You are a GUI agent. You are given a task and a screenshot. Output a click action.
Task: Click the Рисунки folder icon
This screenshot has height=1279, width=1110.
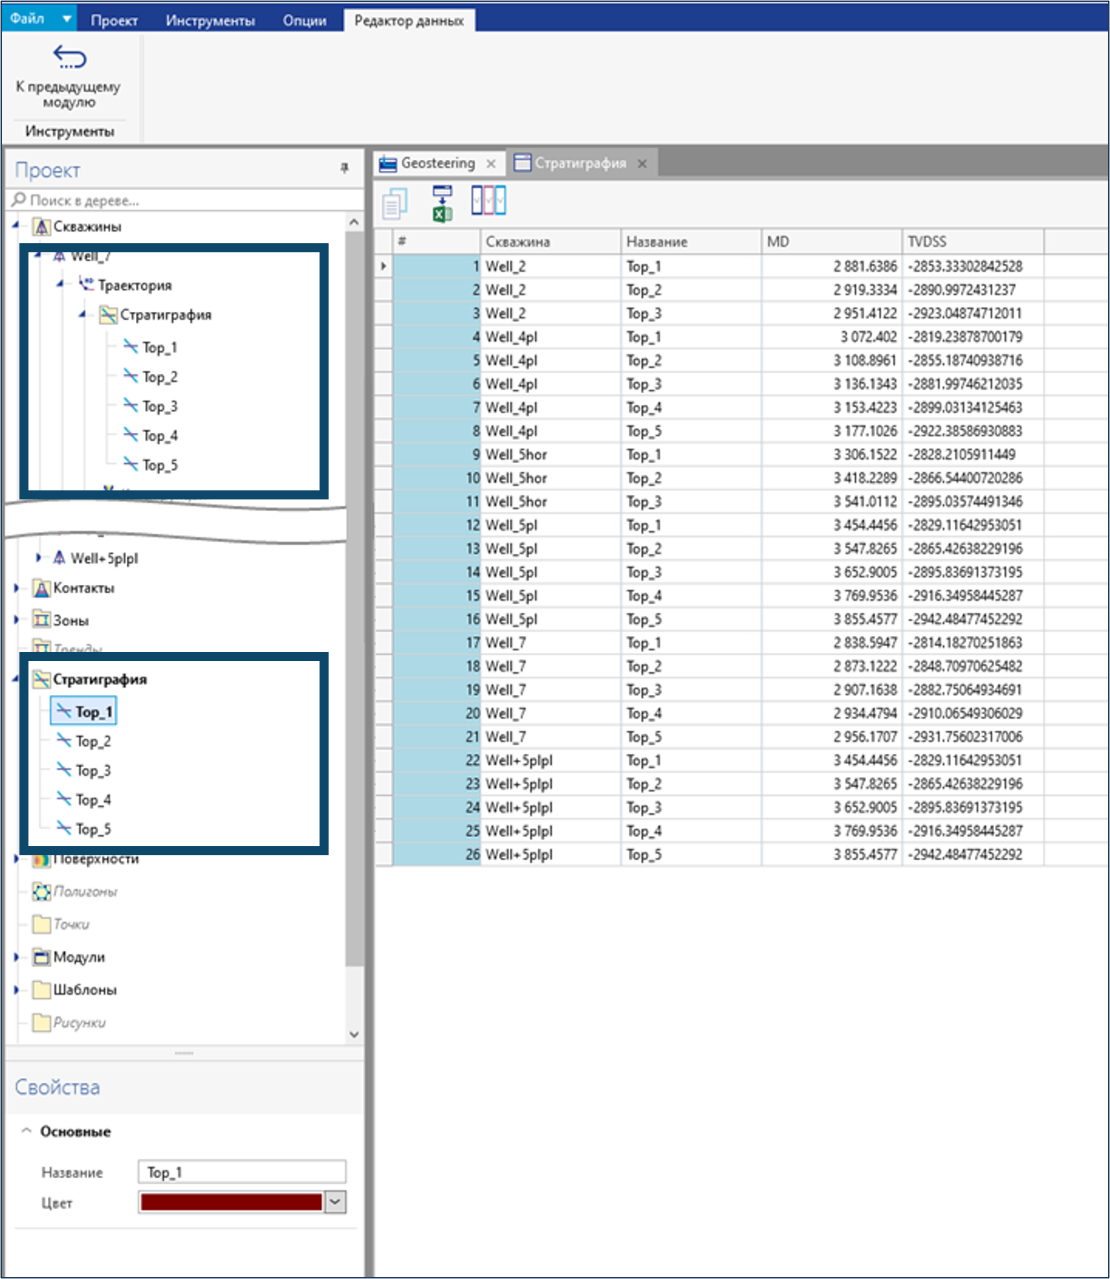click(x=41, y=1023)
